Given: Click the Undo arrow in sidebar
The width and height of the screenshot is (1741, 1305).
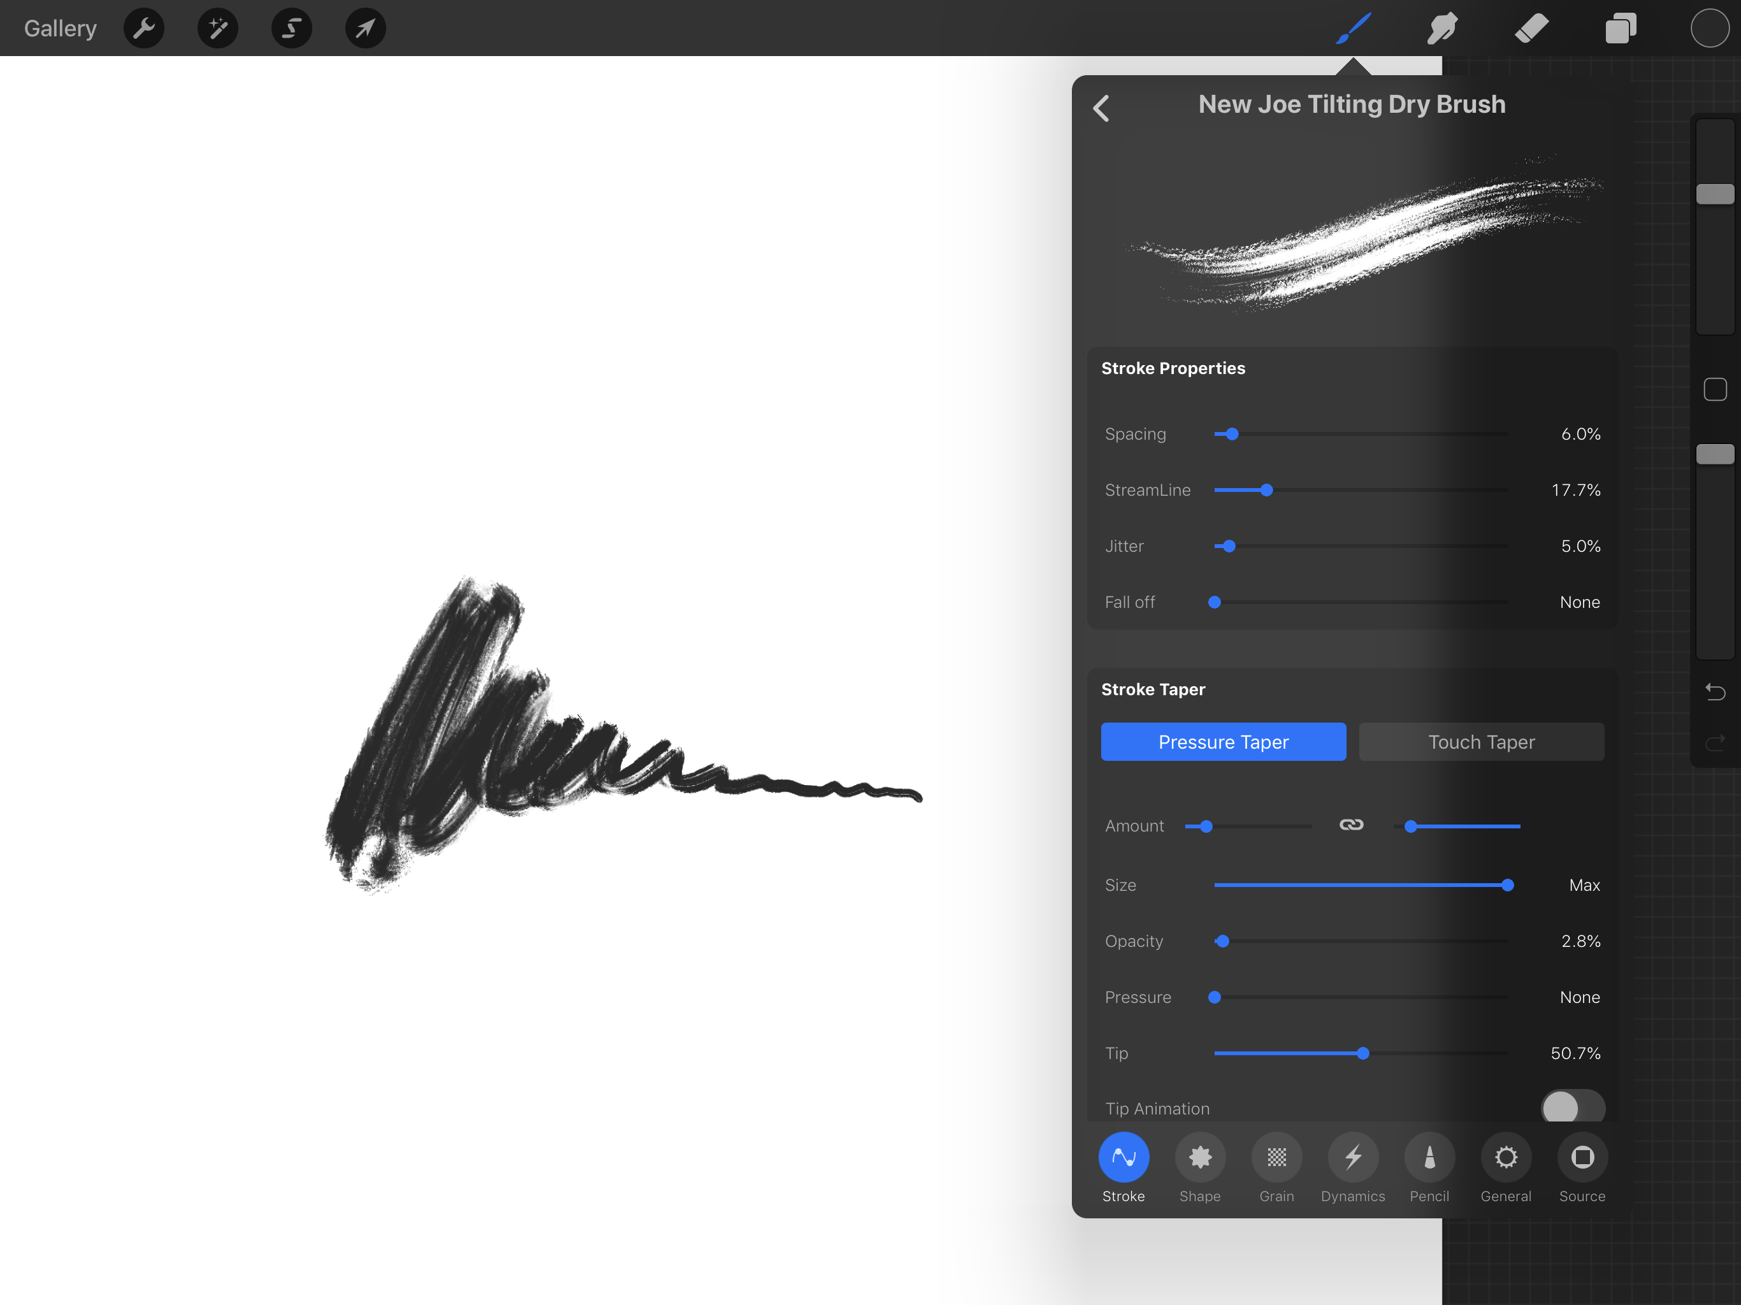Looking at the screenshot, I should (x=1715, y=692).
